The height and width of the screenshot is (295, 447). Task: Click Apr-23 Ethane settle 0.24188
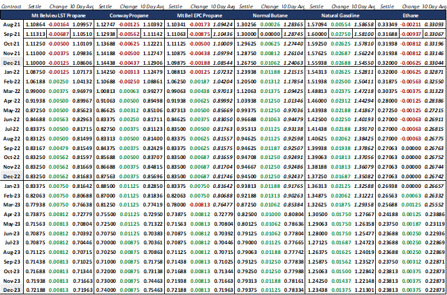coord(388,214)
